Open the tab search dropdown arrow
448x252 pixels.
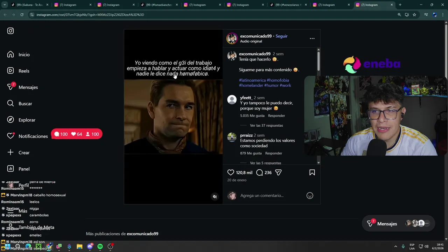(x=5, y=5)
